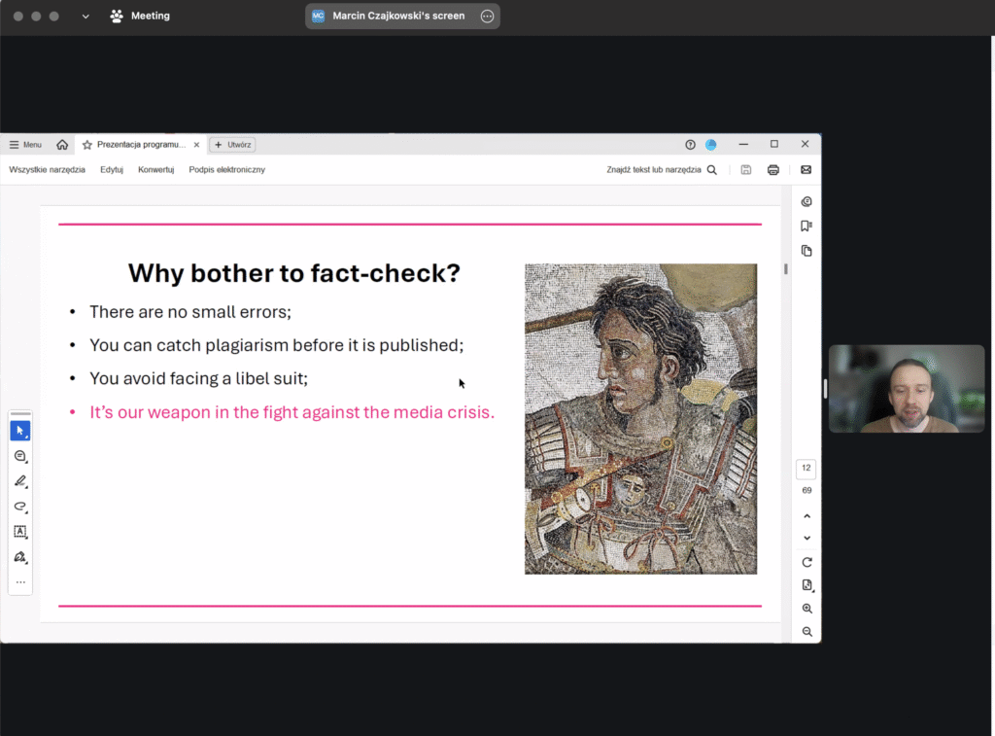This screenshot has width=995, height=736.
Task: Click the page number 12 field
Action: point(806,469)
